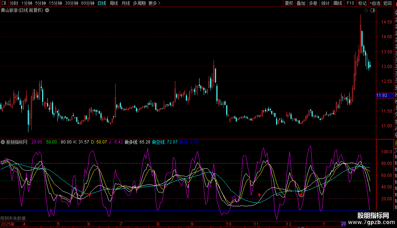Switch to the 周线 weekly chart
Viewport: 397px width, 228px height.
(114, 3)
